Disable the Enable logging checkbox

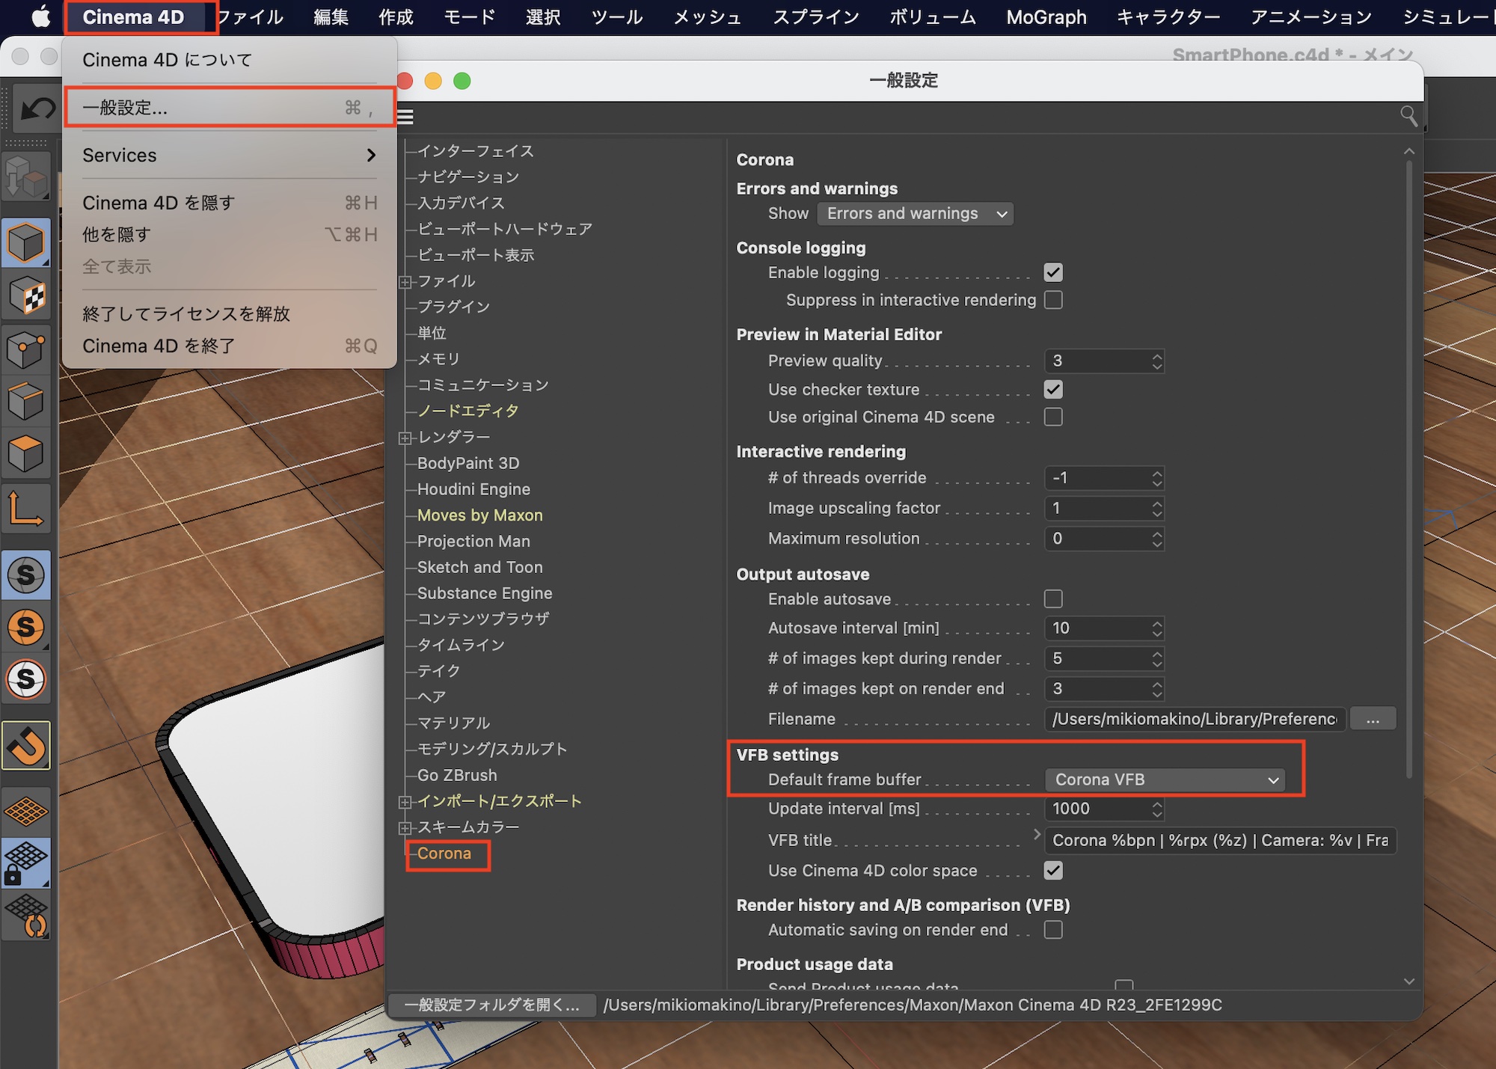pyautogui.click(x=1053, y=272)
